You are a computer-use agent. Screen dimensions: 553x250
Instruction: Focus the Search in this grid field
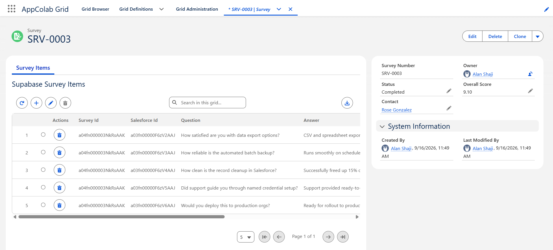click(208, 103)
